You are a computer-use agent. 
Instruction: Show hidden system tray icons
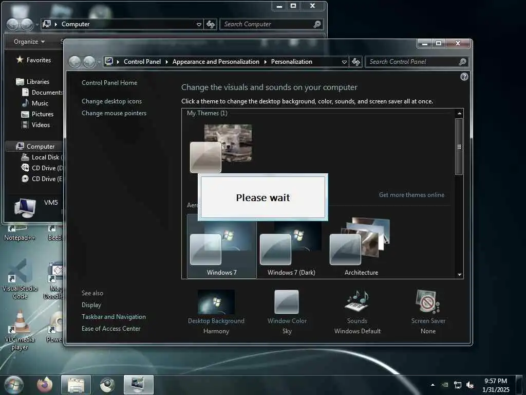point(433,385)
